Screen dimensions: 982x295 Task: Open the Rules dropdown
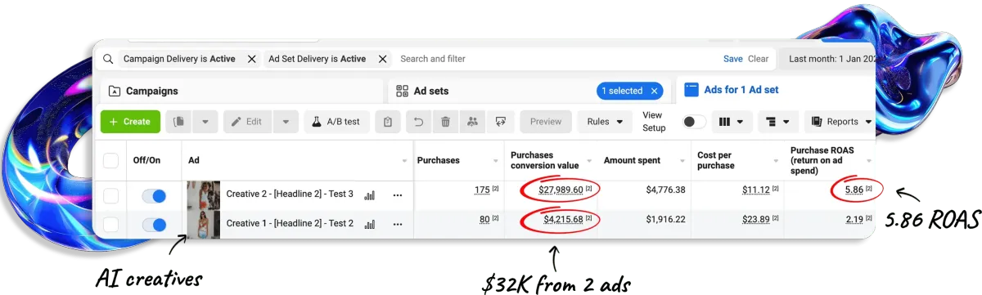point(605,122)
